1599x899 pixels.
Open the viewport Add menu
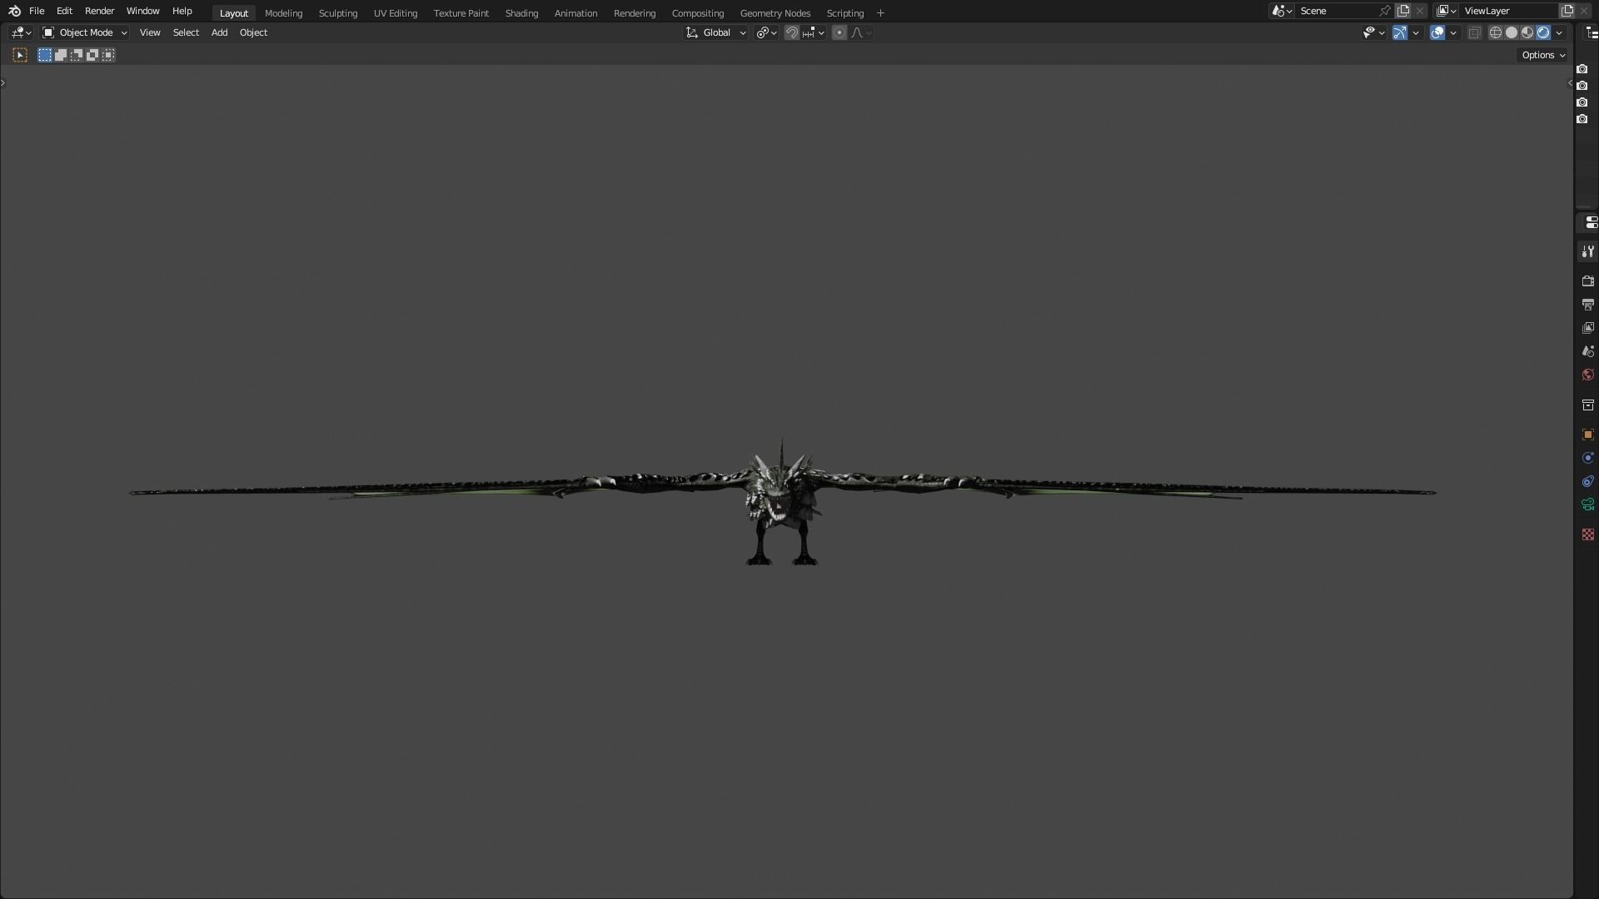pos(219,32)
